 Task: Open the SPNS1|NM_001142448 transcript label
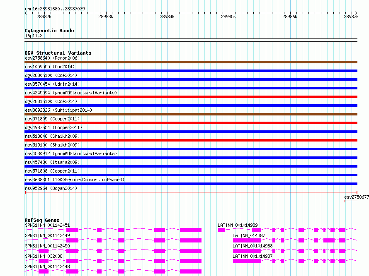[47, 266]
